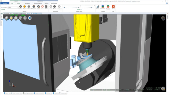The width and height of the screenshot is (170, 95).
Task: Open the Selection info panel
Action: [x=49, y=93]
